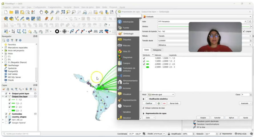
Task: Click the Toggle Editing pencil icon
Action: (52, 19)
